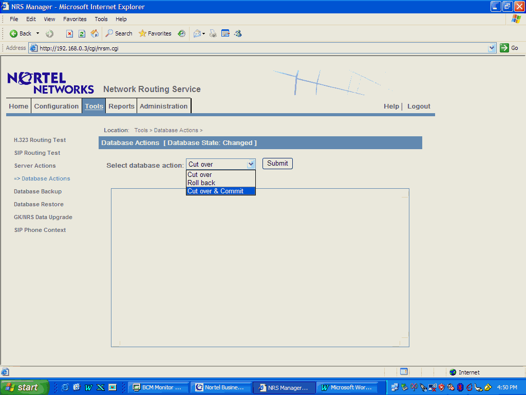Open the Favorites star toolbar button
The image size is (526, 395).
click(155, 33)
